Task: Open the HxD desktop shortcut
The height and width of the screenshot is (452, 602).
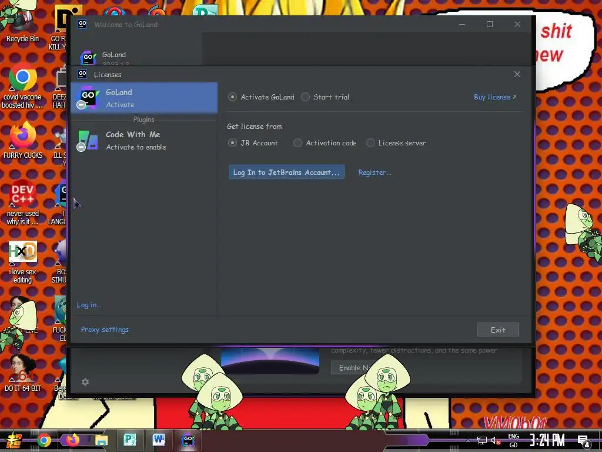Action: coord(22,261)
